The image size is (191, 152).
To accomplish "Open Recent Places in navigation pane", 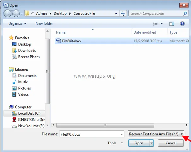I will [29, 57].
